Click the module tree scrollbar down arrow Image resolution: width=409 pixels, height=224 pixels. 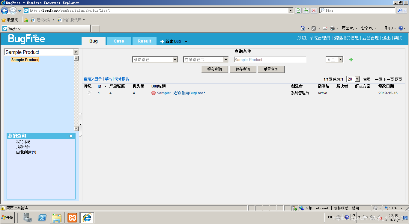[x=76, y=129]
